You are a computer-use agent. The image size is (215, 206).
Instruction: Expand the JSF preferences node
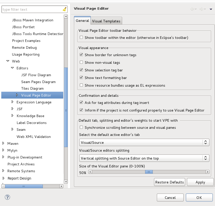point(12,109)
